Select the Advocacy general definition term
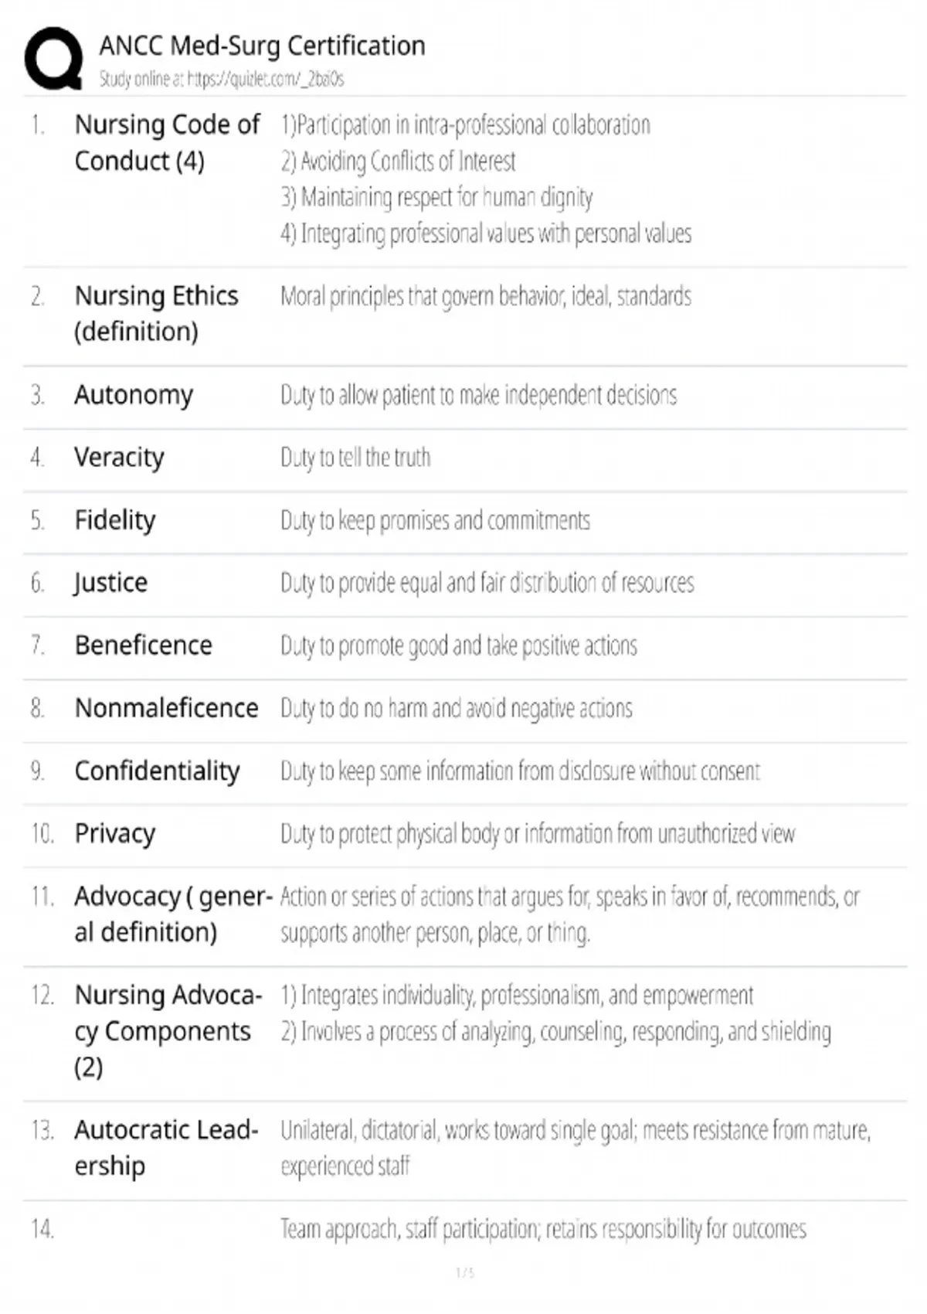The image size is (927, 1314). [173, 914]
